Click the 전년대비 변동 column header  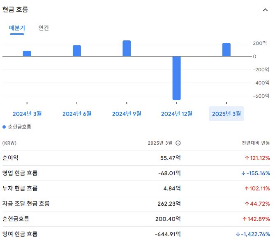[x=256, y=143]
